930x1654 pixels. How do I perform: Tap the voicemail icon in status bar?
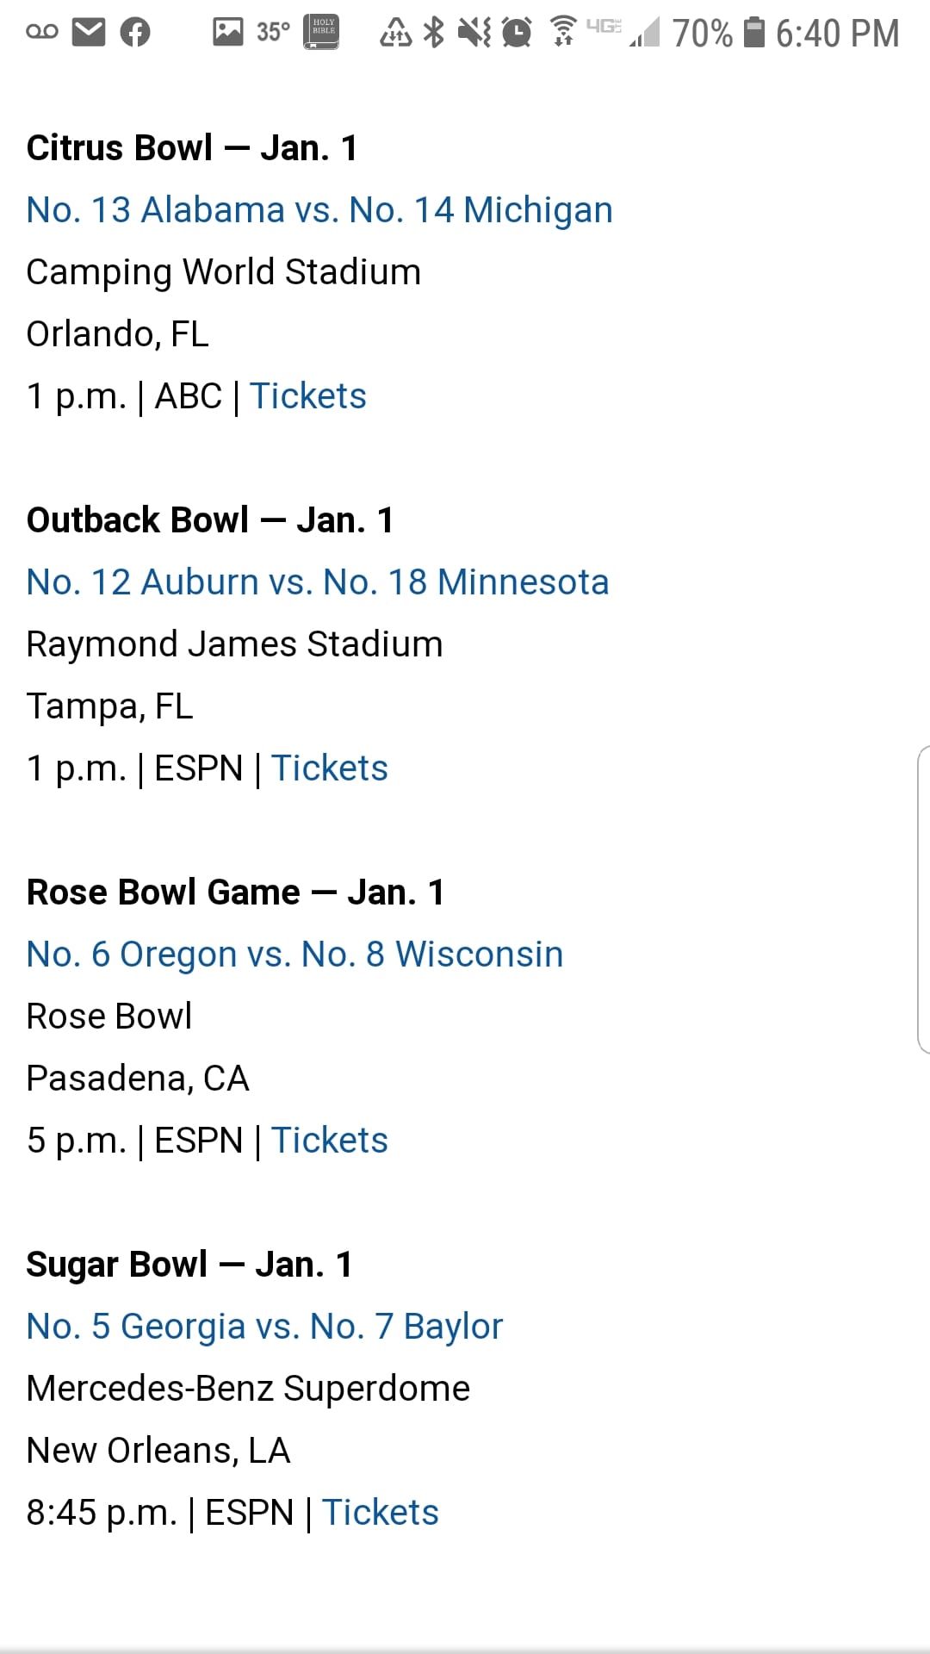(x=42, y=32)
